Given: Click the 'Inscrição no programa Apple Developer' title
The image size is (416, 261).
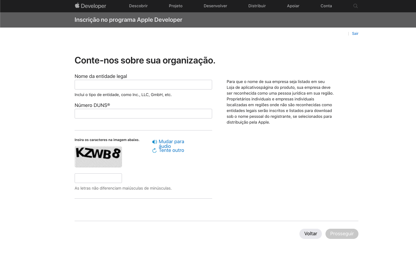Looking at the screenshot, I should click(128, 20).
